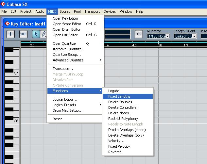Image resolution: width=207 pixels, height=164 pixels.
Task: Open the File menu
Action: coord(4,11)
